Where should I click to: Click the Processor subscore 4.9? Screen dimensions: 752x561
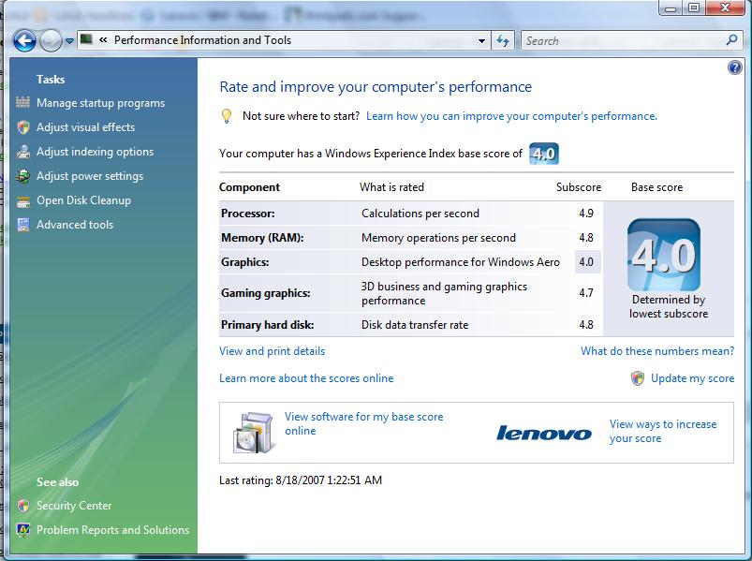(x=586, y=214)
